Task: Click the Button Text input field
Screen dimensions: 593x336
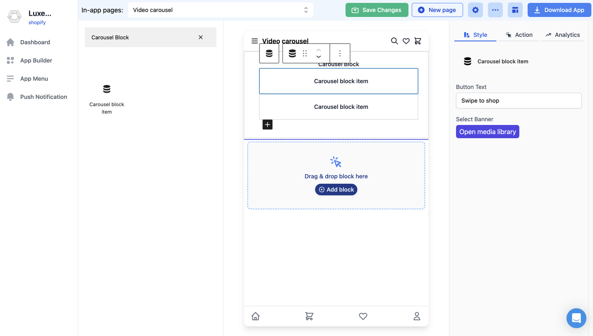Action: click(519, 101)
